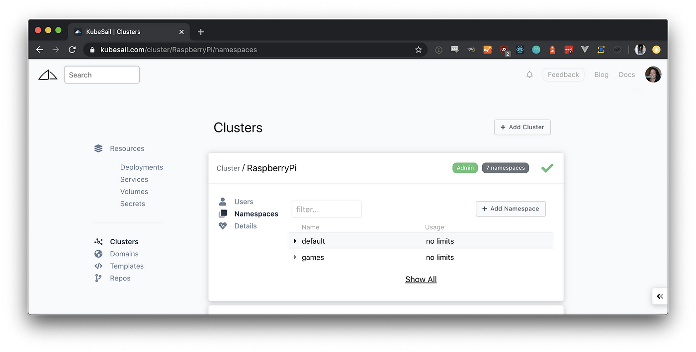
Task: Open Secrets in the sidebar
Action: tap(133, 204)
